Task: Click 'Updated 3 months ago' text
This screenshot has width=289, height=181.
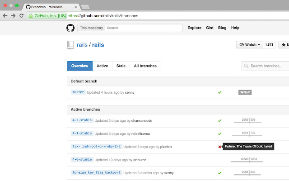Action: coord(141,173)
